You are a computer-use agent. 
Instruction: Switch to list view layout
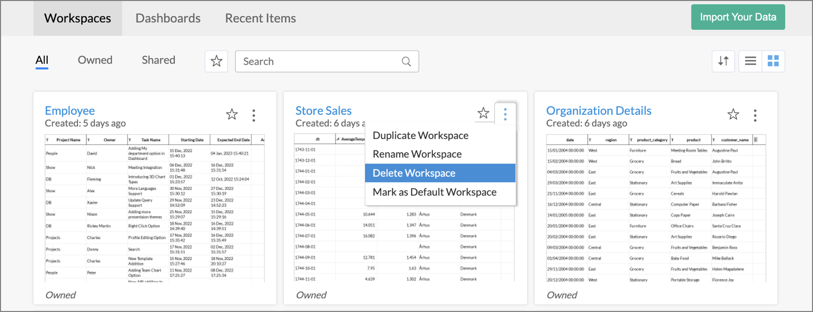click(x=750, y=61)
